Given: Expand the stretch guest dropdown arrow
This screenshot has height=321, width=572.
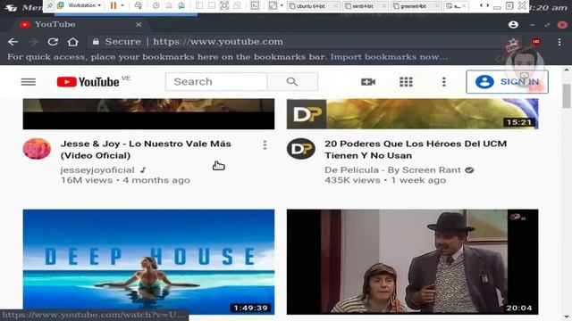Looking at the screenshot, I should pos(282,5).
